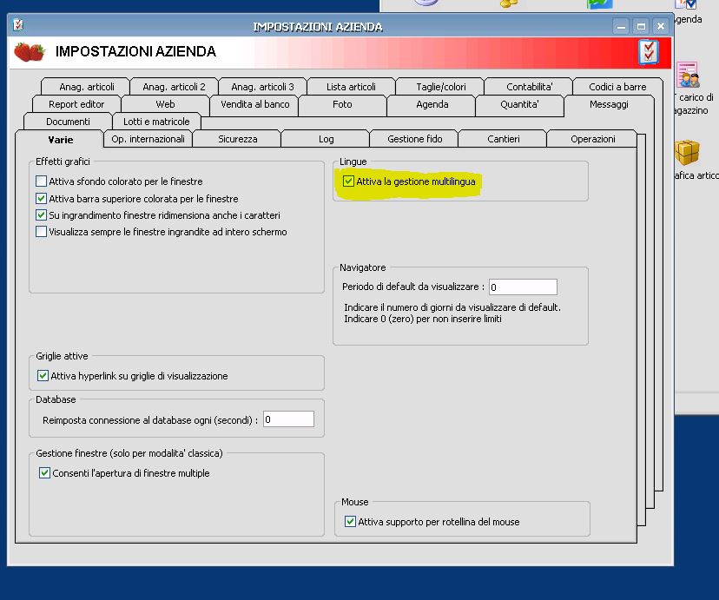Open the Anag. articoli tab

86,87
